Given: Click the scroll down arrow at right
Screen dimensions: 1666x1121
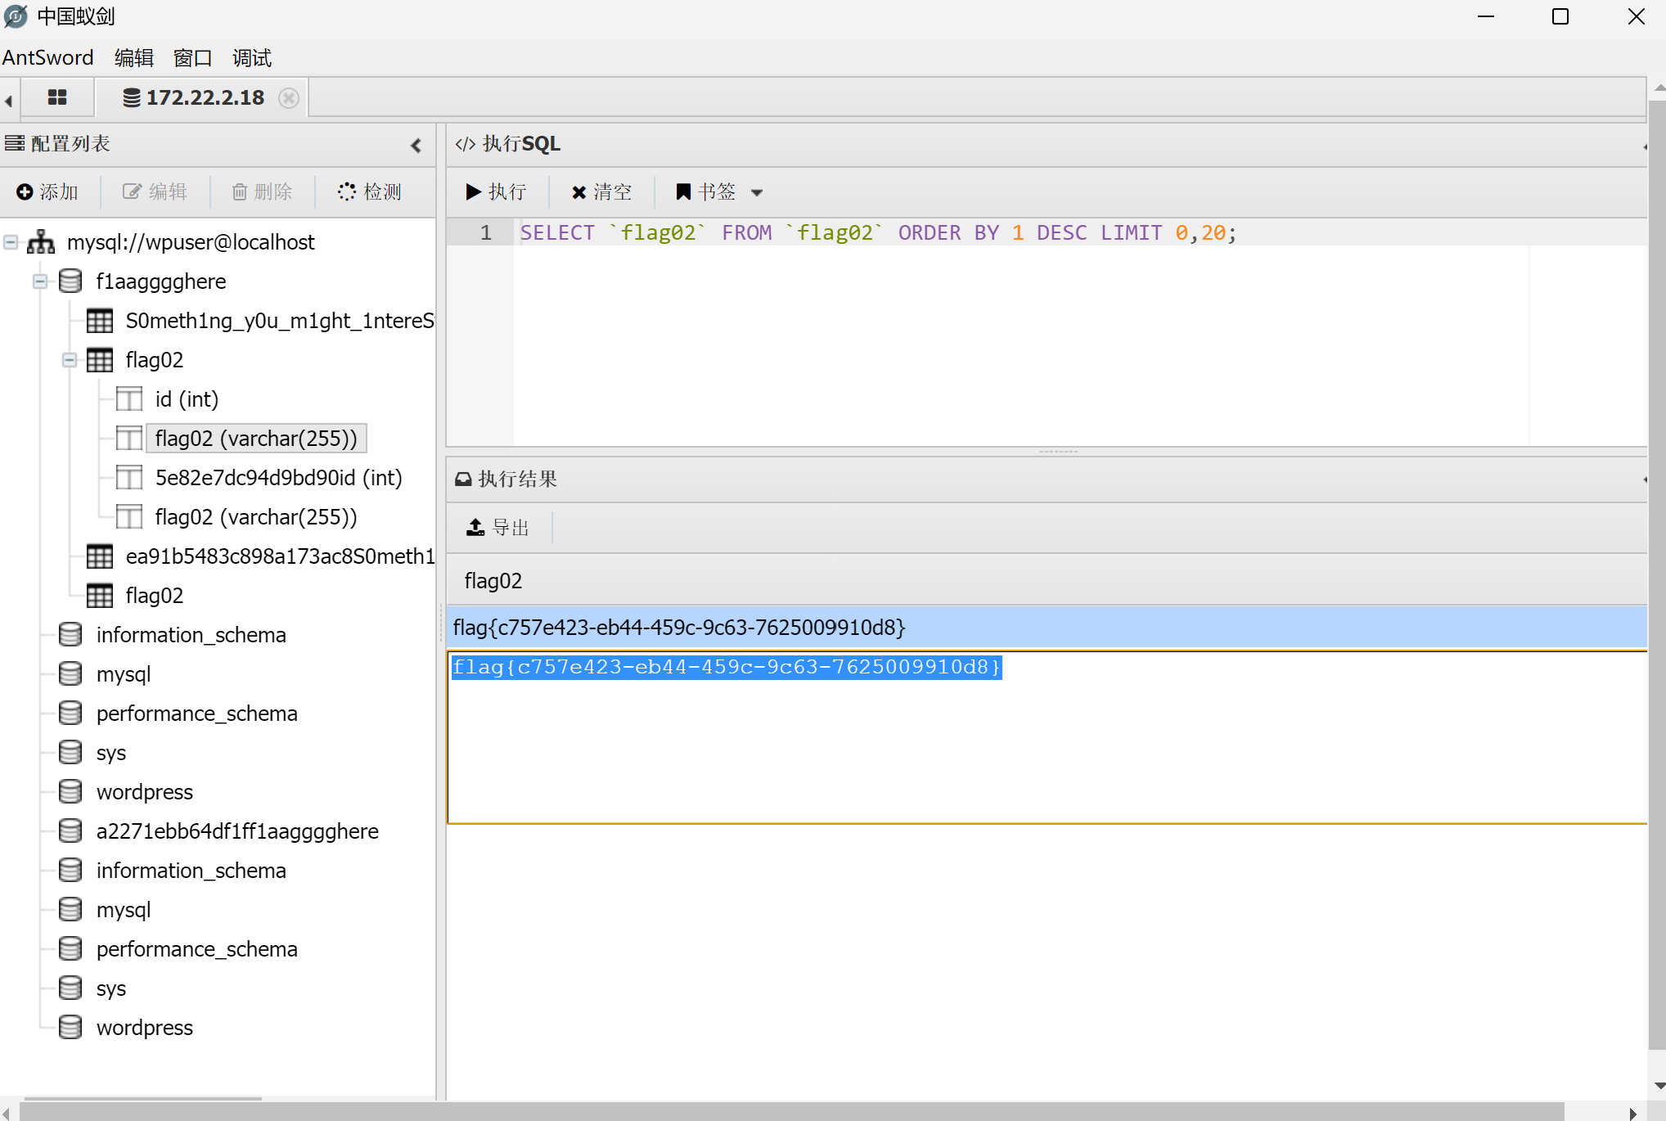Looking at the screenshot, I should pos(1659,1086).
